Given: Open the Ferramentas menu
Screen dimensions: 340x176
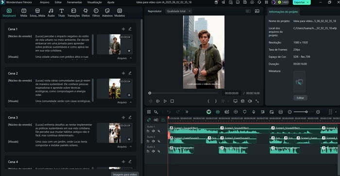Looking at the screenshot, I should coord(74,2).
